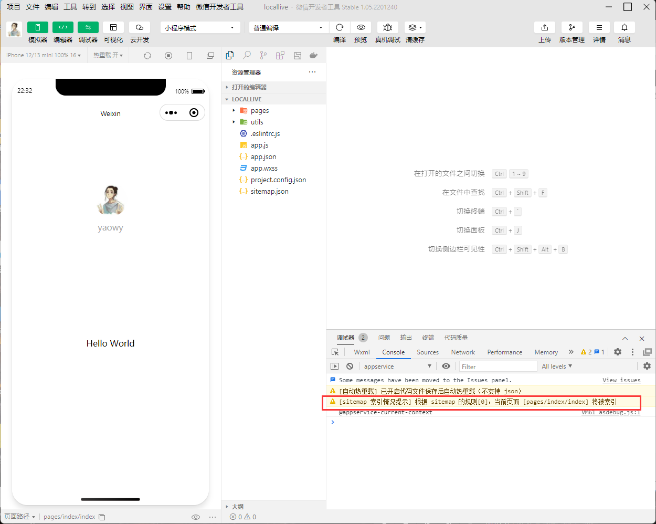Toggle the simulator panel button
Image resolution: width=656 pixels, height=524 pixels.
coord(38,27)
